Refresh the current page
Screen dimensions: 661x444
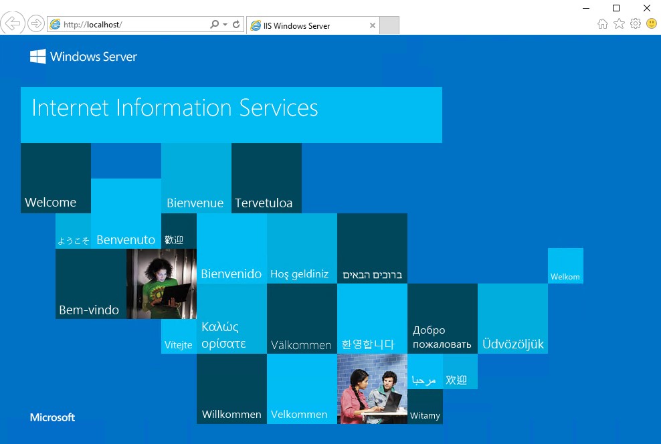[x=235, y=24]
